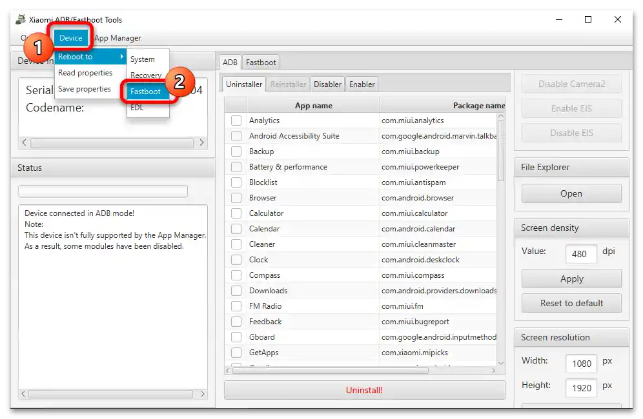Click app list scroll left arrow

click(x=228, y=371)
